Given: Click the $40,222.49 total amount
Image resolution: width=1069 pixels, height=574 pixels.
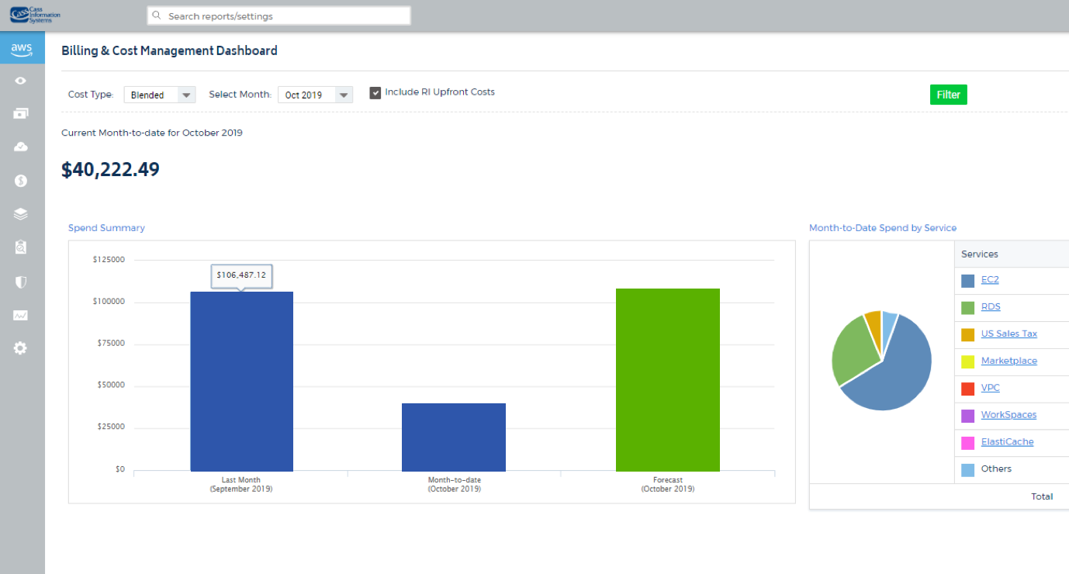Looking at the screenshot, I should [x=110, y=170].
